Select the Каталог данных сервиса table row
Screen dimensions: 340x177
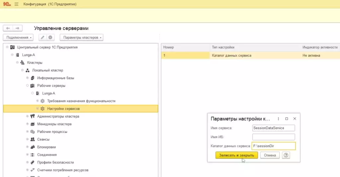[x=231, y=55]
